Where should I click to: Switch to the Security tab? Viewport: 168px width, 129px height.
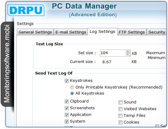point(157,32)
